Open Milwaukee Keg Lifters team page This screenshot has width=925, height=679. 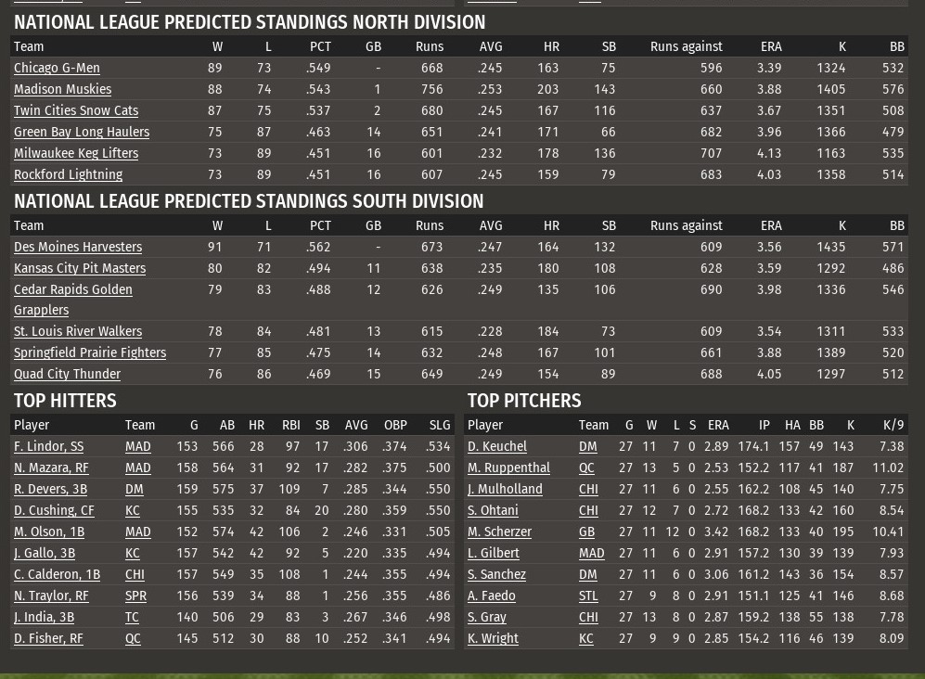tap(76, 153)
